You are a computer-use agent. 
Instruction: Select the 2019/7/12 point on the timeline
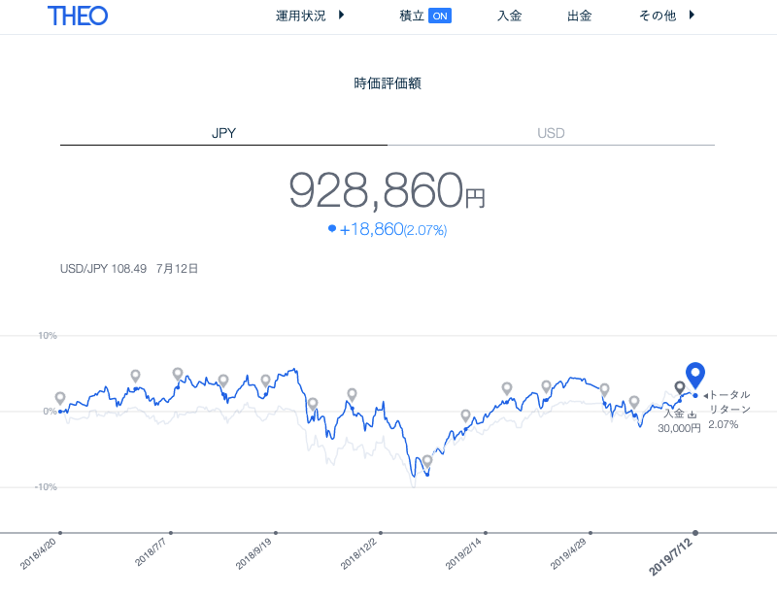tap(695, 533)
